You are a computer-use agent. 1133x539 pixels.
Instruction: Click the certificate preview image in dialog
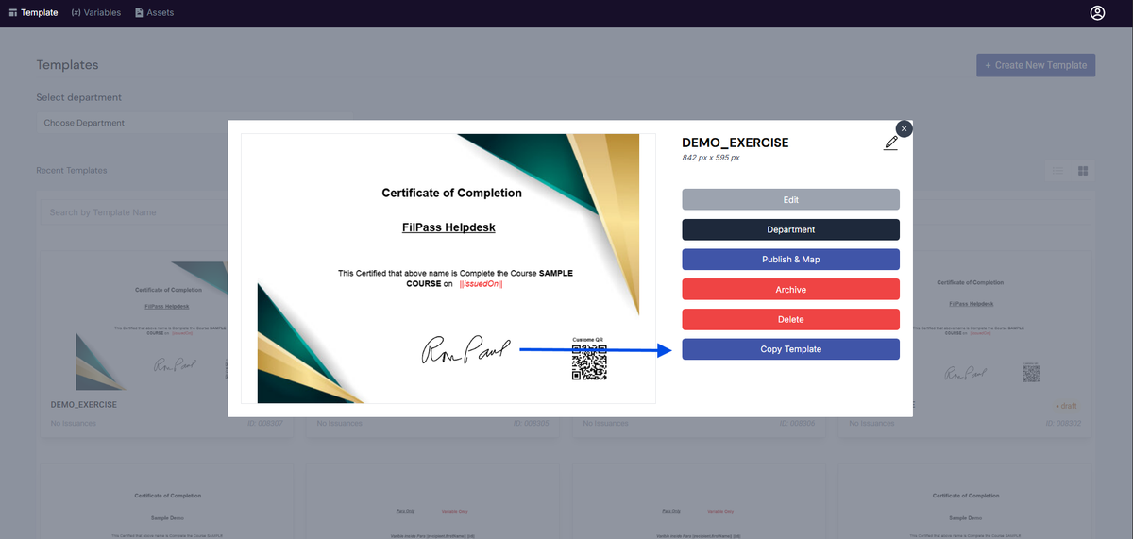tap(448, 268)
